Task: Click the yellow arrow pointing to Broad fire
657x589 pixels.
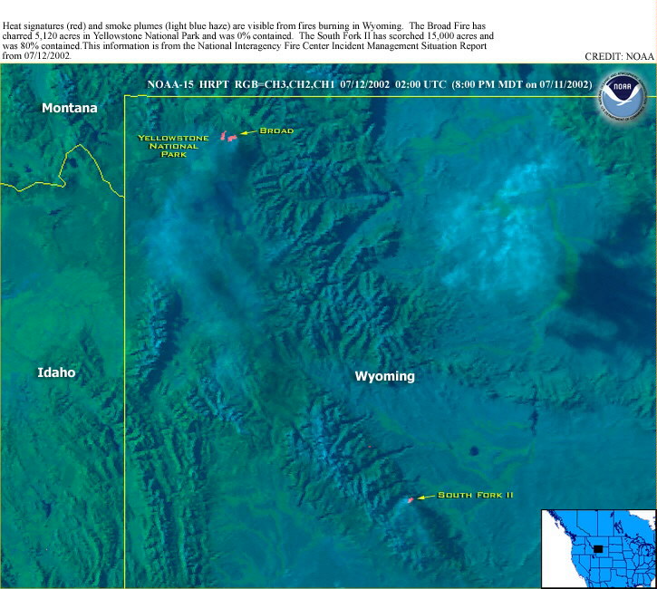Action: pyautogui.click(x=248, y=132)
